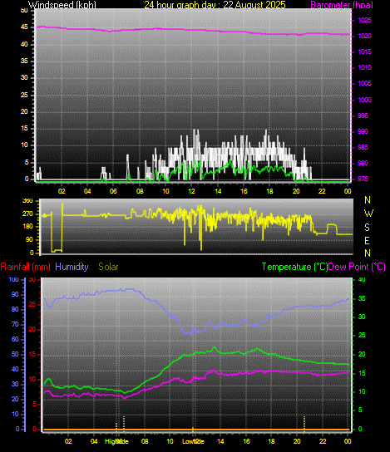
Task: Click the W compass letter beside wind direction graph
Action: 368,214
